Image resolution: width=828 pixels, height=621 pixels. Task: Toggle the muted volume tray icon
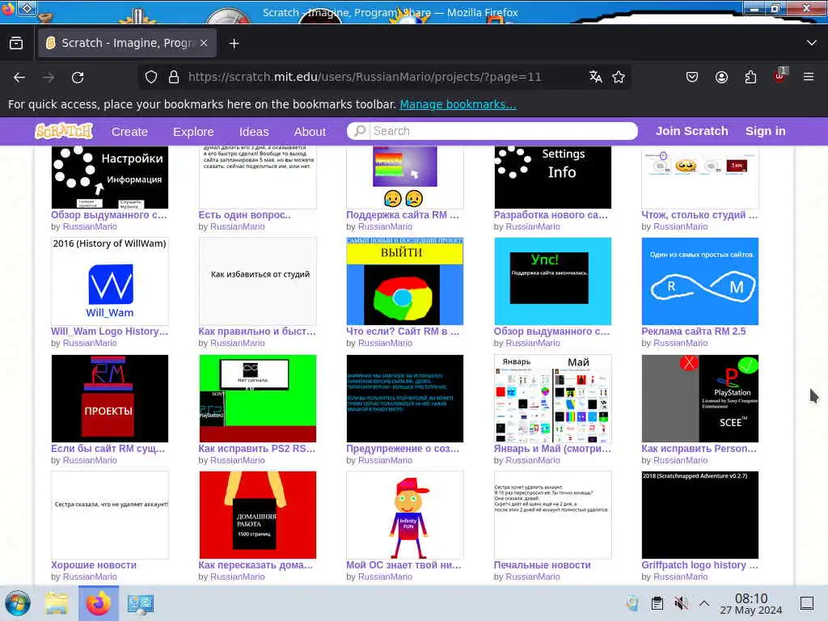681,603
